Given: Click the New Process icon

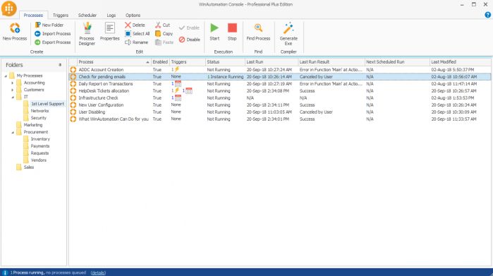Looking at the screenshot, I should pos(15,28).
